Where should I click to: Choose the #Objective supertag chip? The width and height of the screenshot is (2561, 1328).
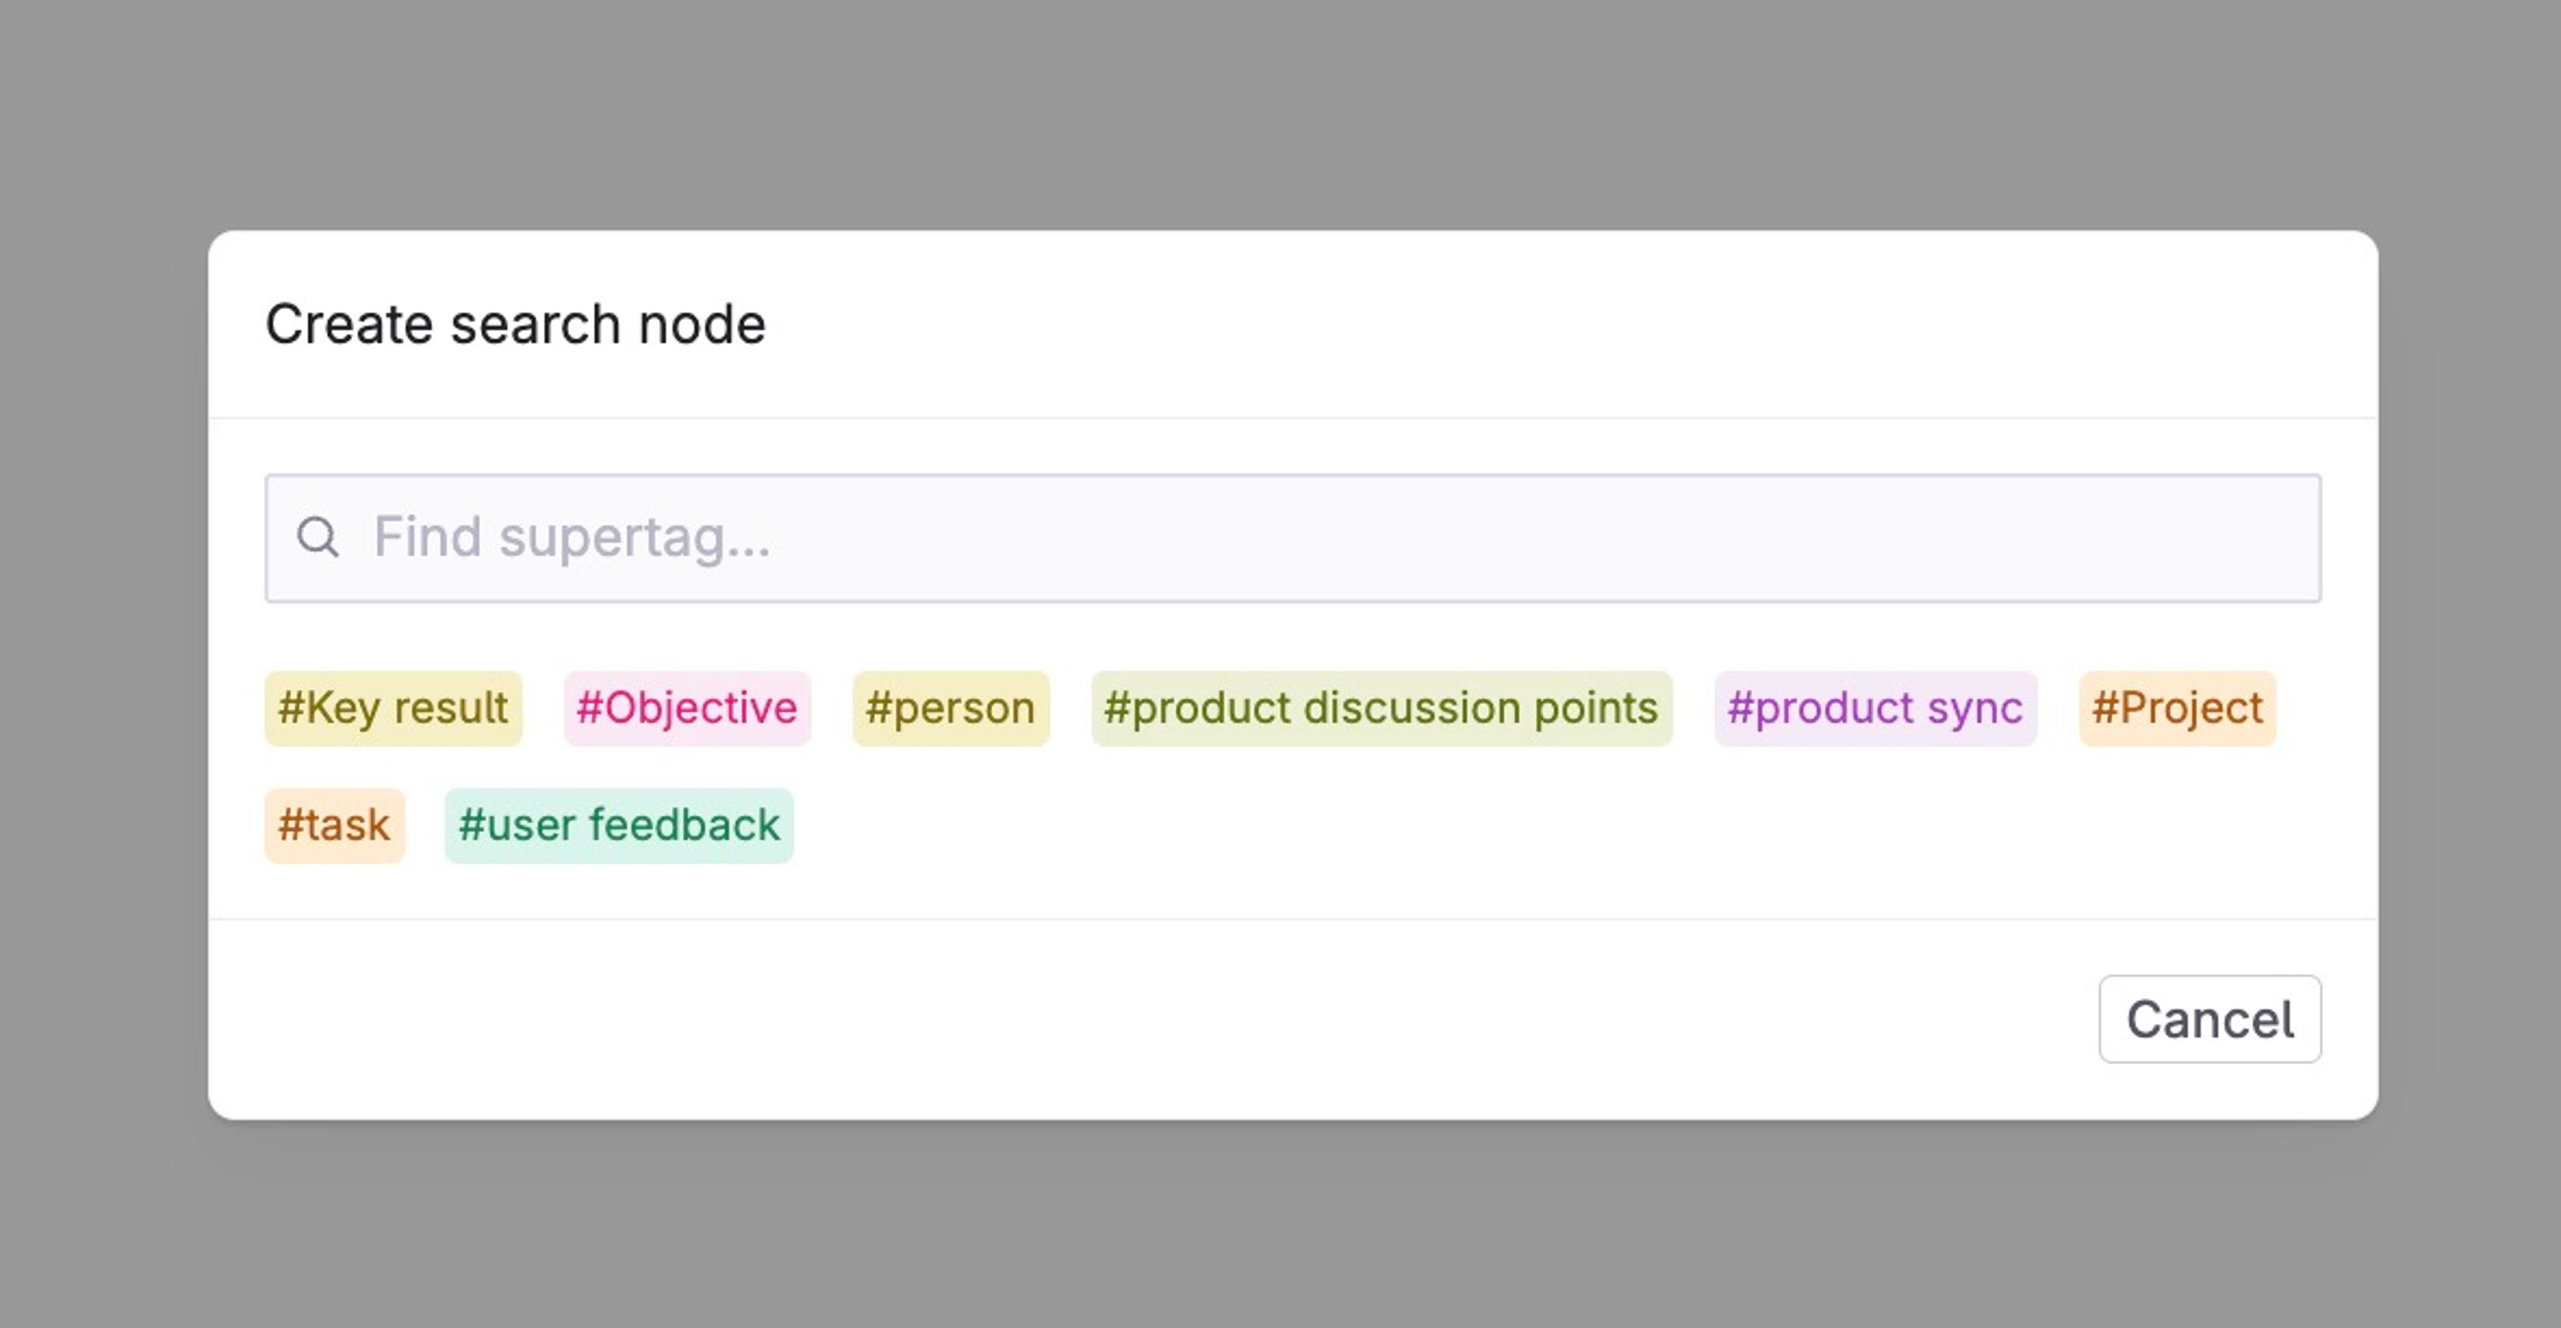coord(687,709)
